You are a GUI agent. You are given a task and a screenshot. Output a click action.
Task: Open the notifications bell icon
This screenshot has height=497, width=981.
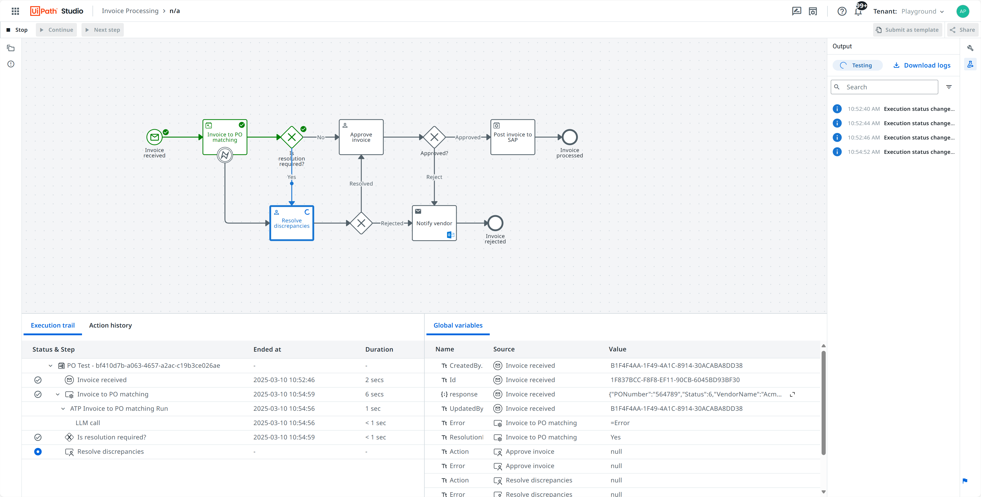point(859,12)
